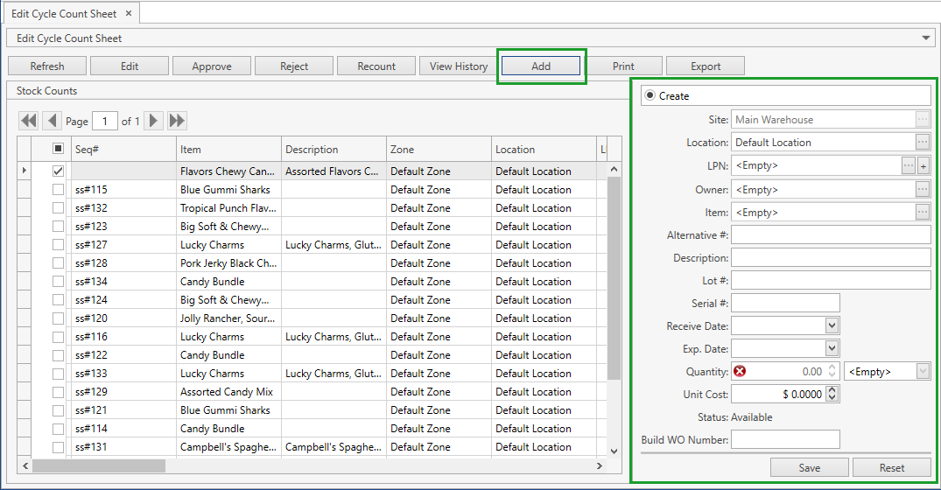Close the Edit Cycle Count Sheet tab
Image resolution: width=941 pixels, height=490 pixels.
point(128,14)
